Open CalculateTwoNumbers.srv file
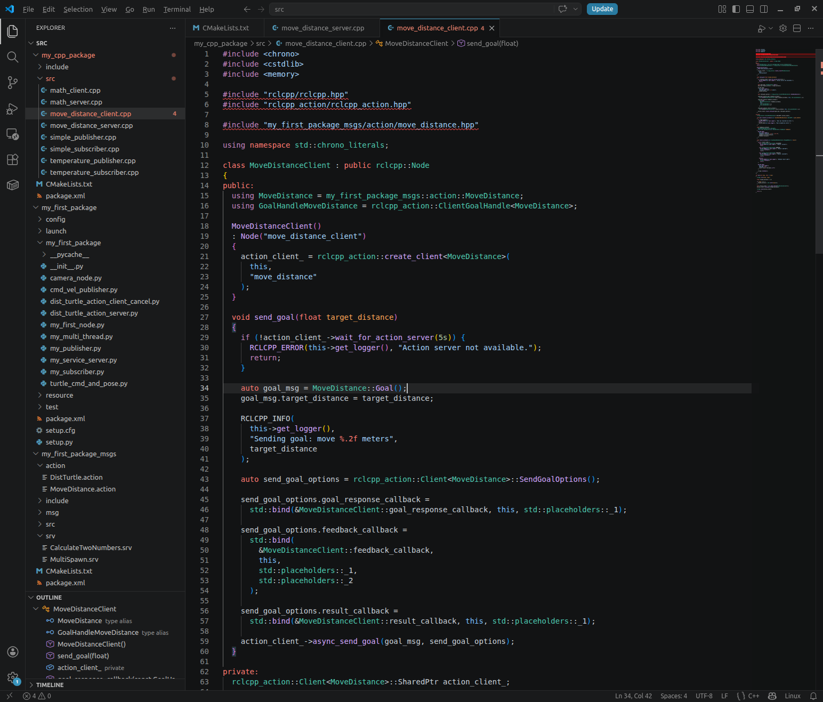The image size is (823, 702). pos(105,547)
